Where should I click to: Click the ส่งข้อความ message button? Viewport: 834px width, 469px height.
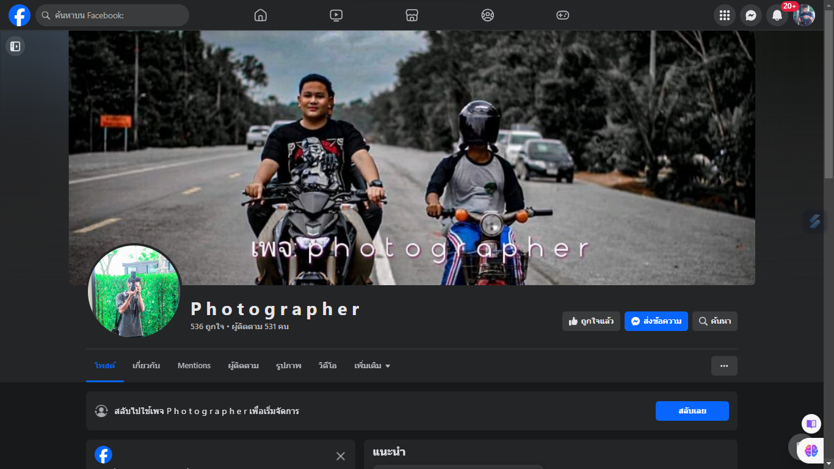point(656,321)
